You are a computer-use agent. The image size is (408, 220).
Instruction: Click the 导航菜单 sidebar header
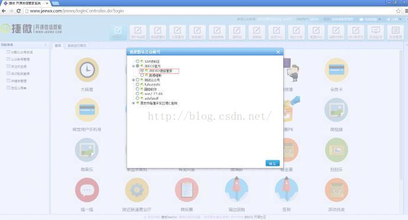[25, 45]
